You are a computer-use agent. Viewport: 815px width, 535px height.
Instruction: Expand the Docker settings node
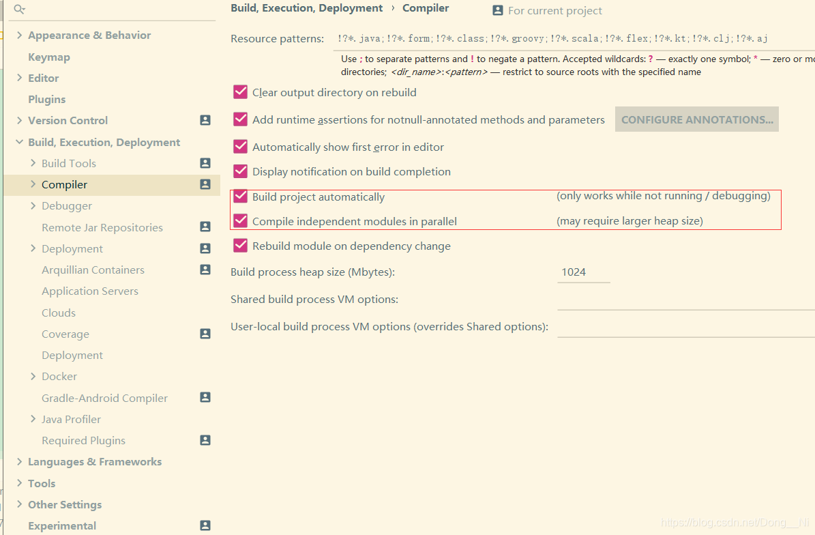click(33, 376)
